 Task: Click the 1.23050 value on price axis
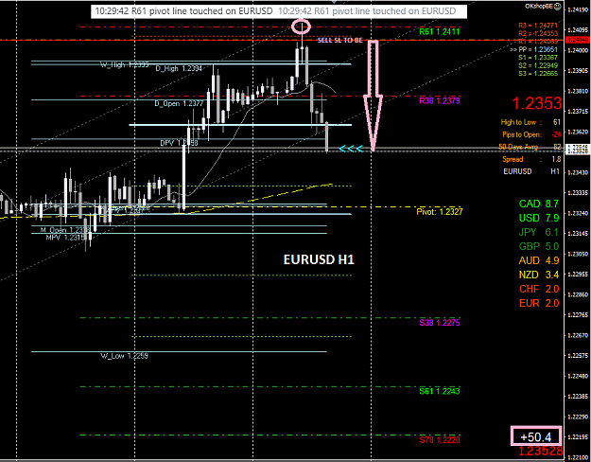pos(578,254)
